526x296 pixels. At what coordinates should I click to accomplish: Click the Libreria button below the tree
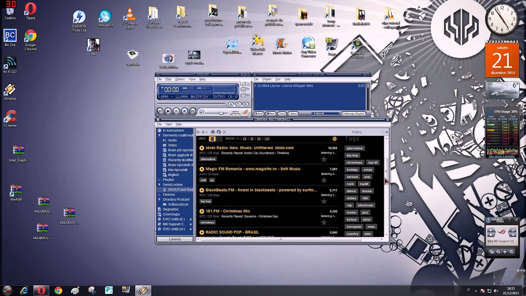click(175, 239)
